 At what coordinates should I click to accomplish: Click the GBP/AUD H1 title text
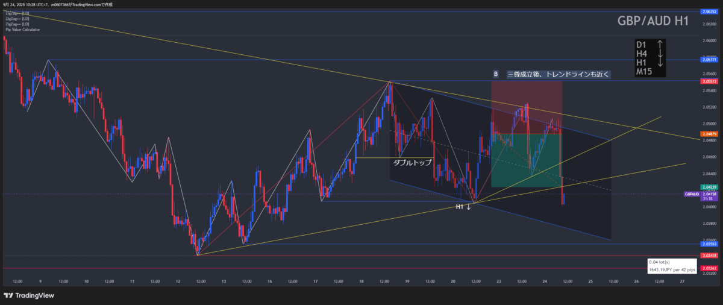coord(653,21)
